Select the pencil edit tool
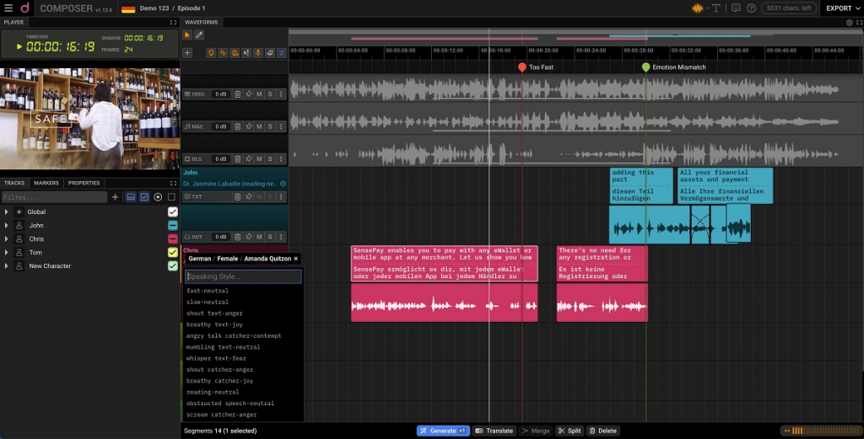Image resolution: width=864 pixels, height=439 pixels. click(x=199, y=35)
